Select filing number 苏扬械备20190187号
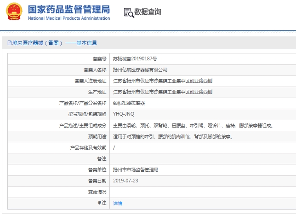Viewport: 296px width, 216px height. tap(135, 58)
